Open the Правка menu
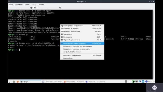 click(28, 5)
